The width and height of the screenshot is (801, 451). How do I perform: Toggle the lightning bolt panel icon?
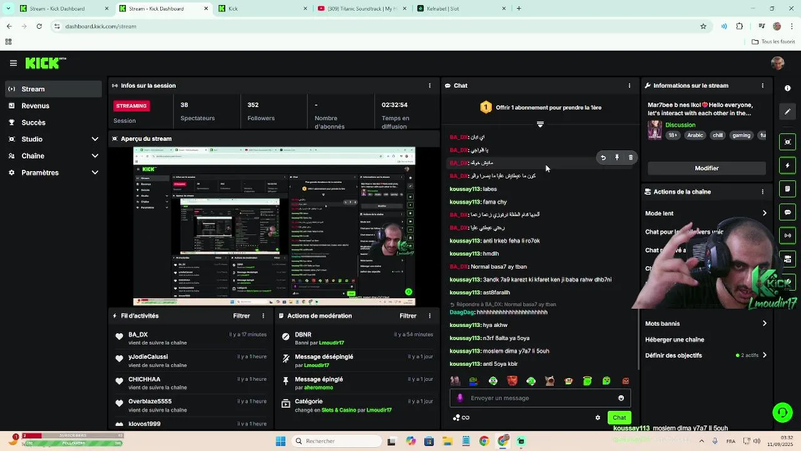pyautogui.click(x=788, y=165)
